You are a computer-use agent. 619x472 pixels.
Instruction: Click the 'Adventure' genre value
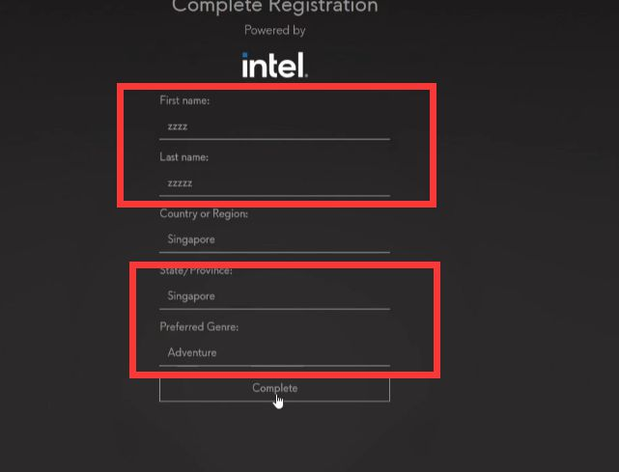click(192, 352)
